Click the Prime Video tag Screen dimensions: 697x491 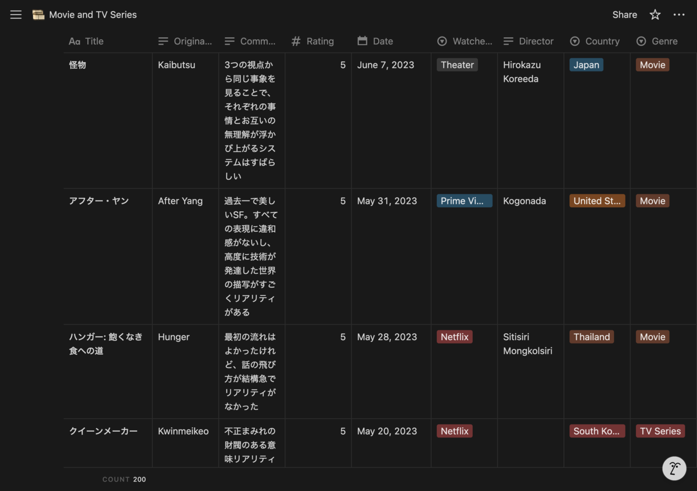pos(464,201)
